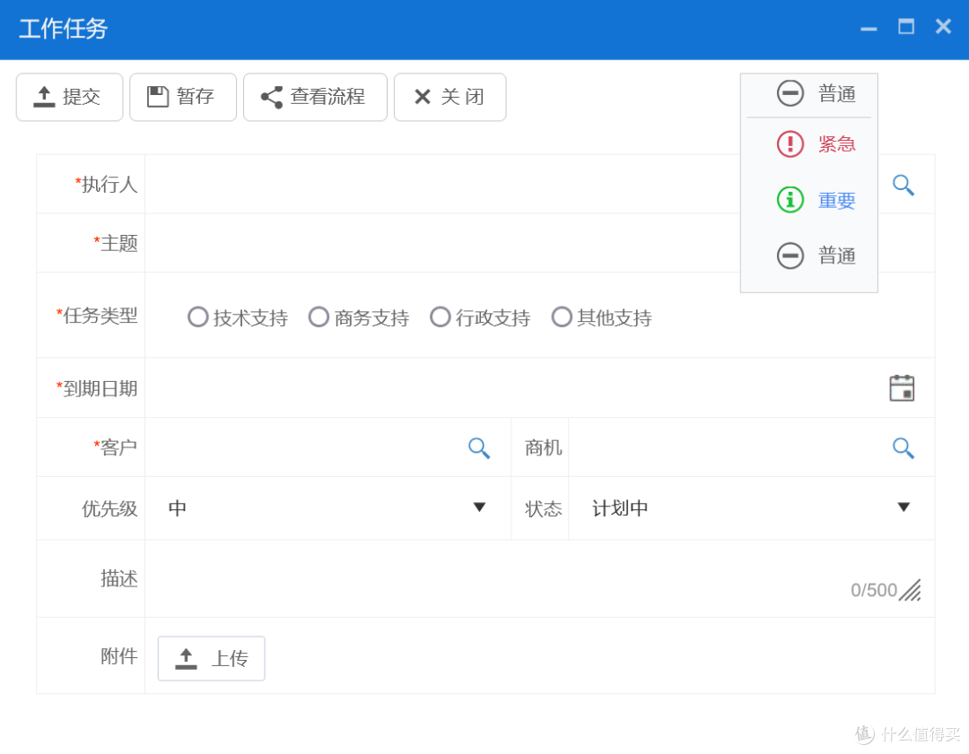The height and width of the screenshot is (754, 969).
Task: Select 技术支持 radio button
Action: (197, 317)
